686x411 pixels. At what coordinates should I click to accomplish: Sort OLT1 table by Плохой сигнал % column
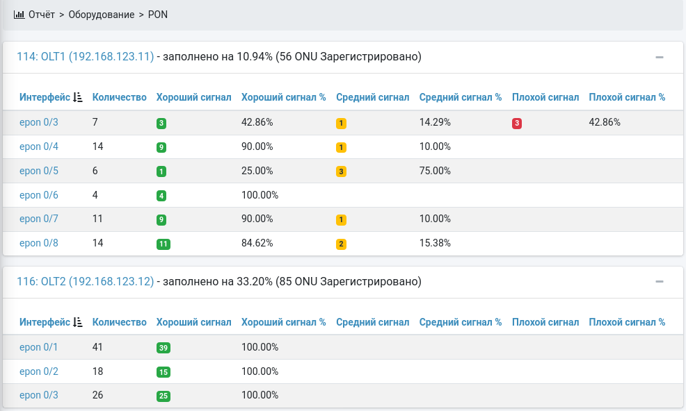pos(626,97)
